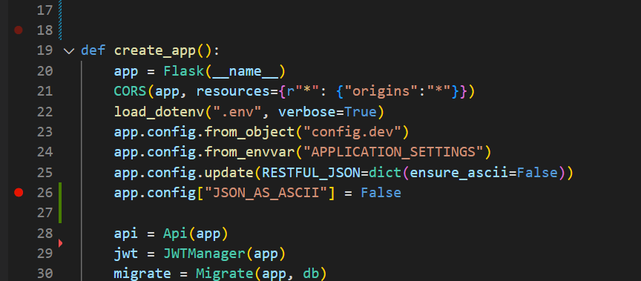Click the from_envvar method name
This screenshot has height=281, width=641.
249,152
